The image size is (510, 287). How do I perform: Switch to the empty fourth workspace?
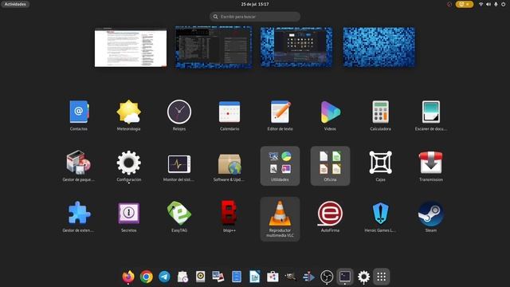pos(379,48)
